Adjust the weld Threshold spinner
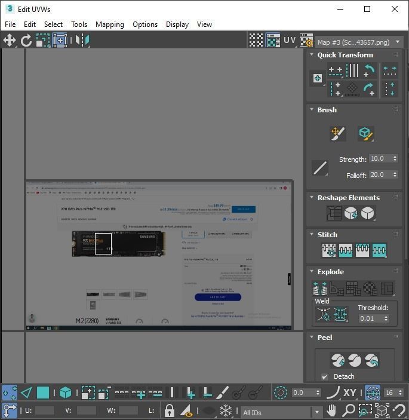Screen dimensions: 409x420 click(386, 318)
